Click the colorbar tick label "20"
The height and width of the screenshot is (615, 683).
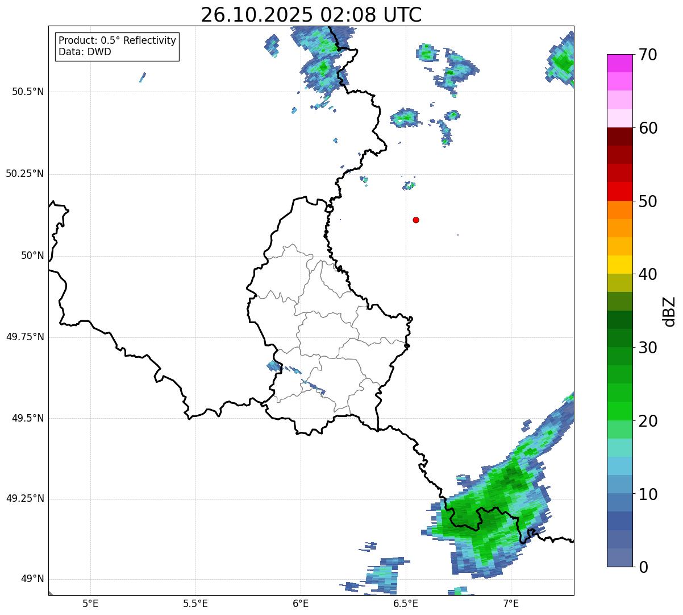648,421
